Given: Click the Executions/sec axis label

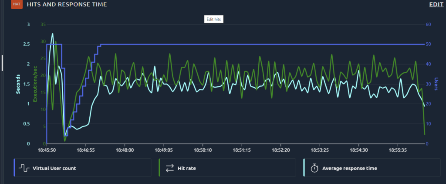Looking at the screenshot, I should [x=35, y=84].
